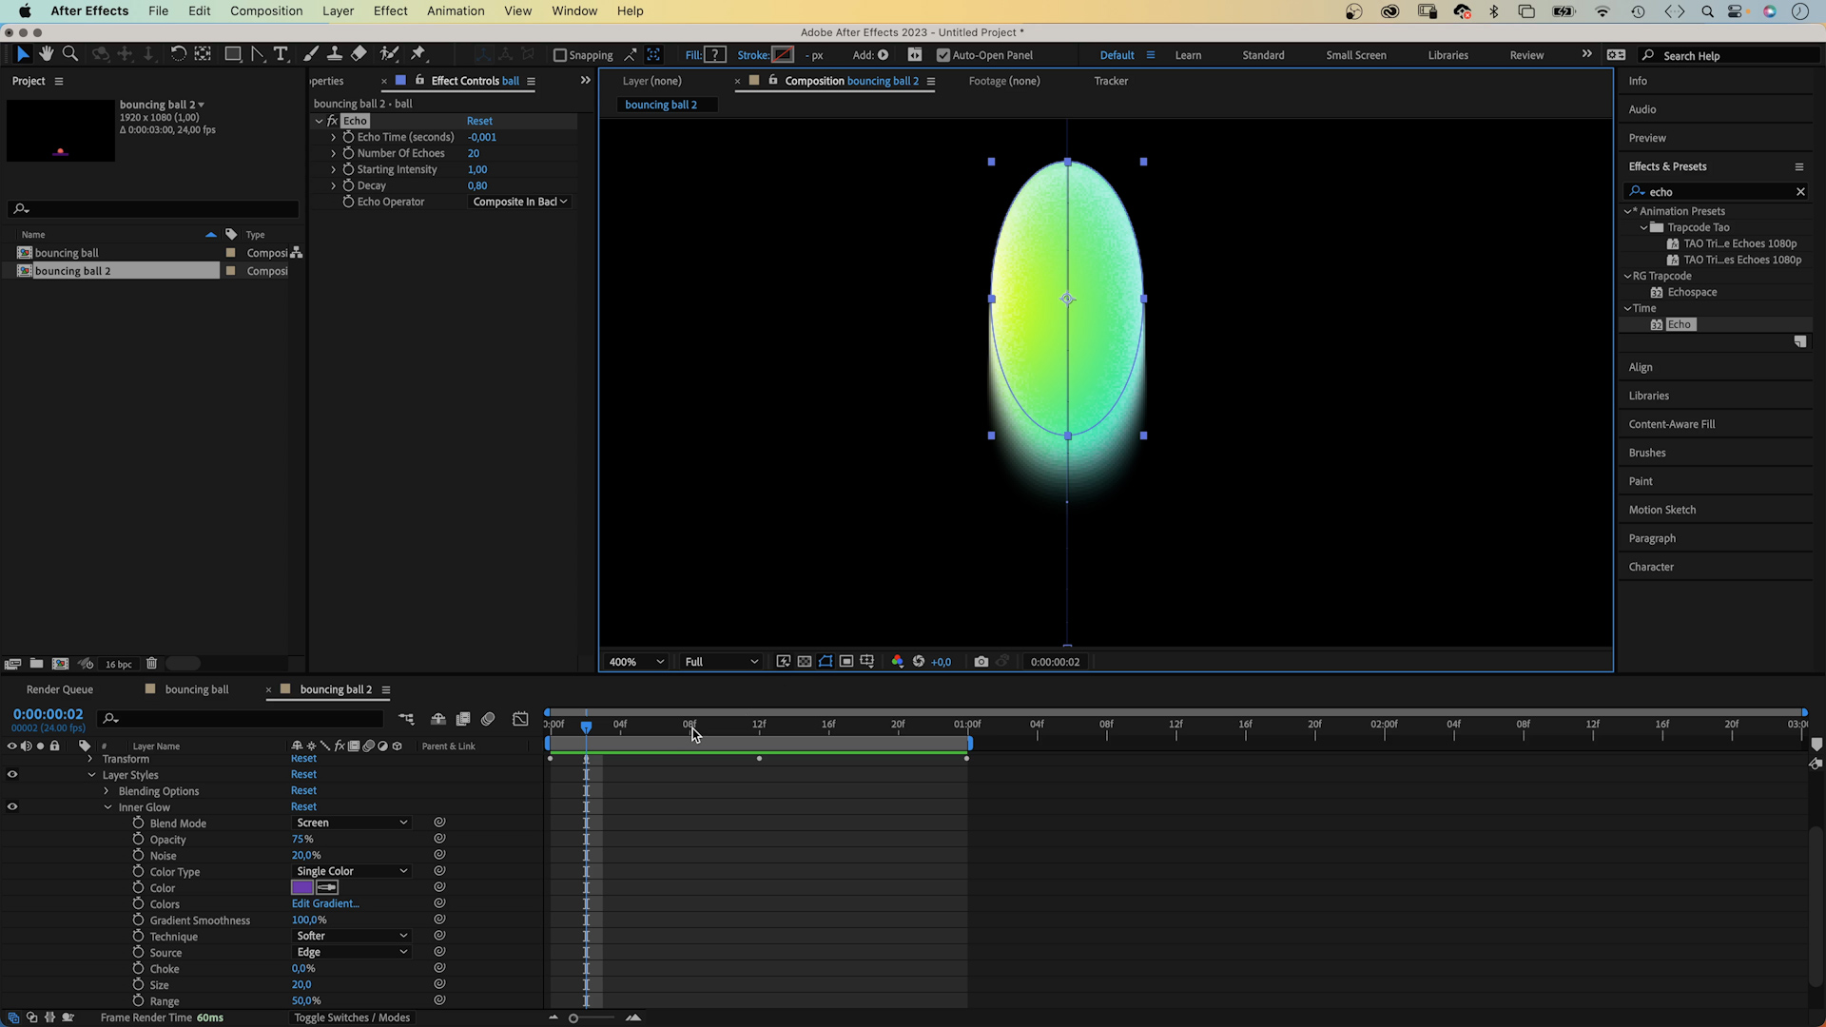Enable the Snapping checkbox

pyautogui.click(x=561, y=55)
